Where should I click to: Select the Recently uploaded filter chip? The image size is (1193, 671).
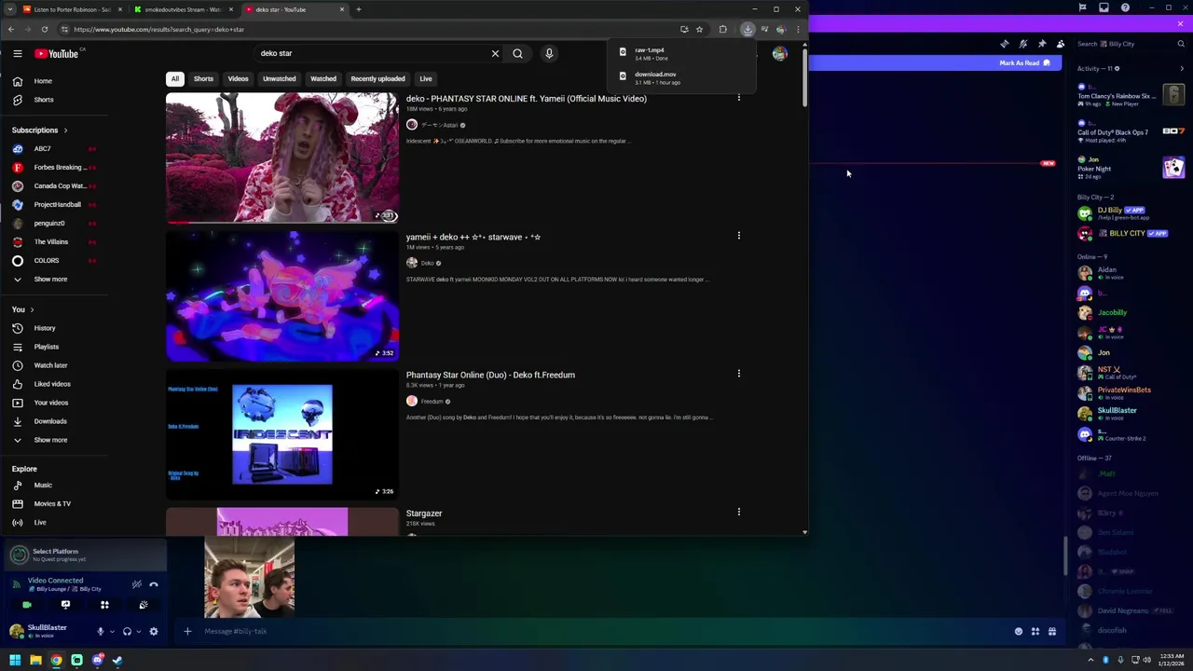377,78
